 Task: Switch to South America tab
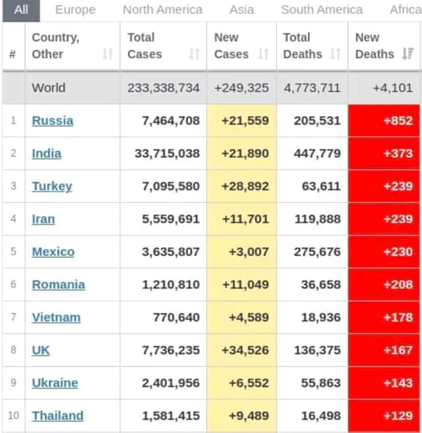322,10
